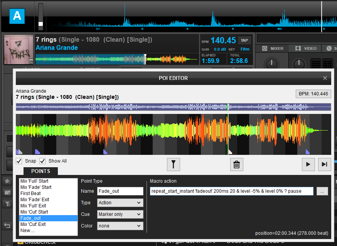Click the 140.45 BPM value display
The image size is (337, 246).
click(x=223, y=41)
